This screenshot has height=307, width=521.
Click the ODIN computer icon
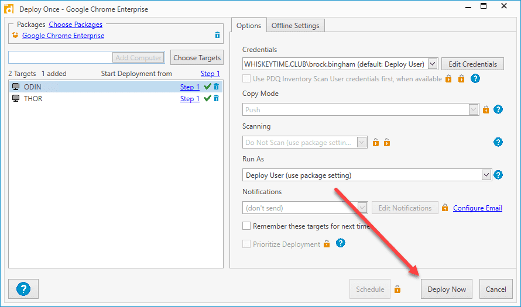point(16,87)
